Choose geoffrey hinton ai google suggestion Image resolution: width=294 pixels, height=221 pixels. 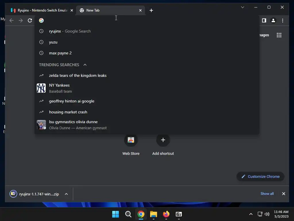pos(147,101)
